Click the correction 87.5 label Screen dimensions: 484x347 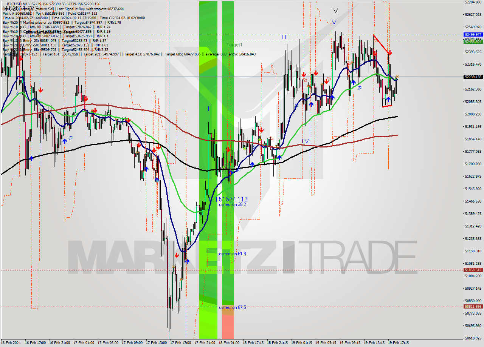pos(233,307)
